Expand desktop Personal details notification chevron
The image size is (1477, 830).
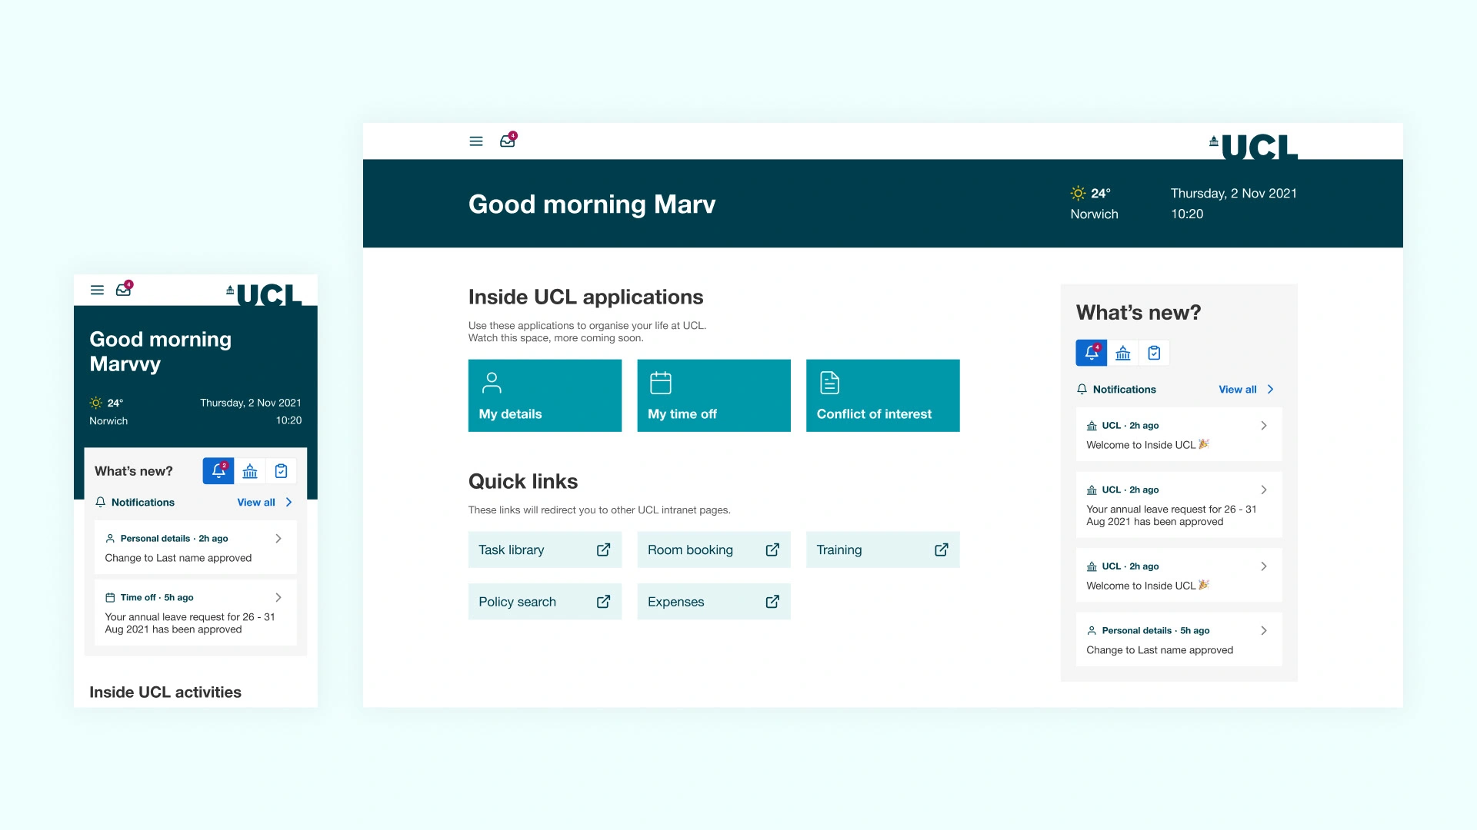tap(1263, 630)
